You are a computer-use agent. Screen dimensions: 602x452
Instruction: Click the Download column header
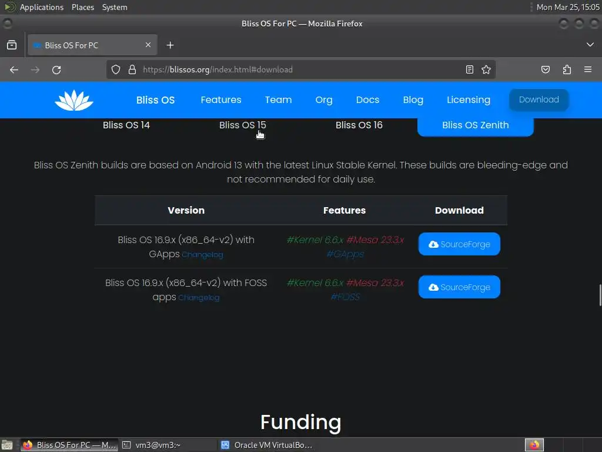click(x=459, y=210)
